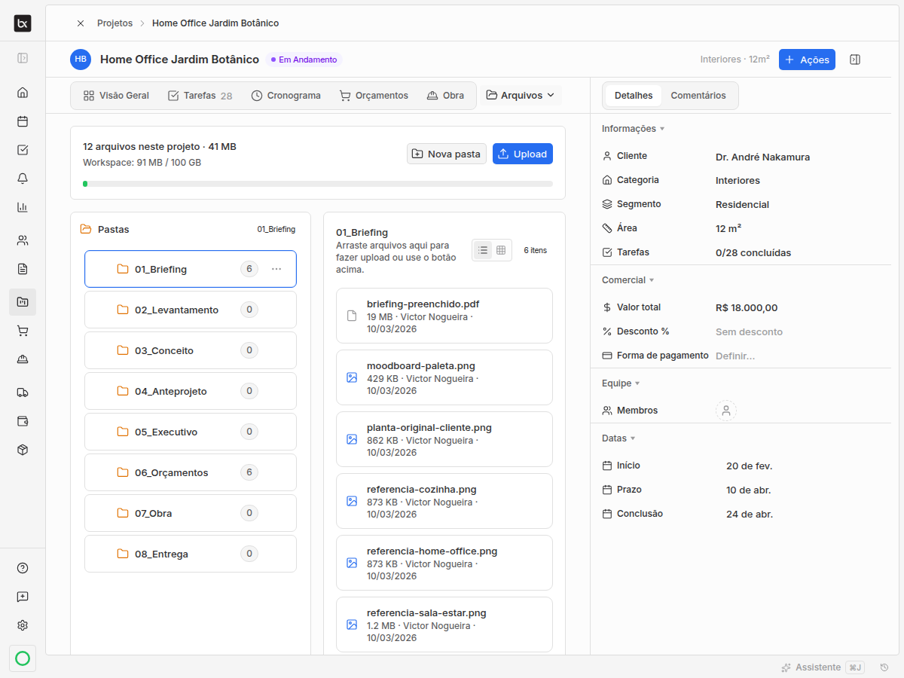
Task: Select the 06_Orçamentos folder
Action: pos(191,472)
